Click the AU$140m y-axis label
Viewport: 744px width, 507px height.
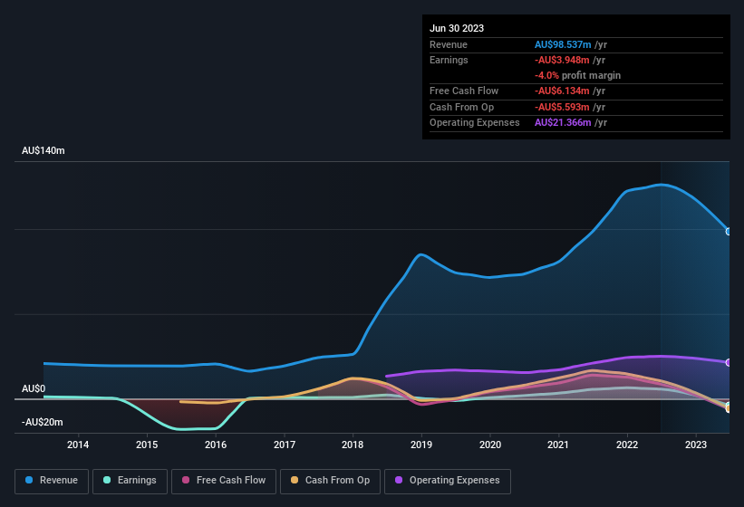click(x=43, y=150)
